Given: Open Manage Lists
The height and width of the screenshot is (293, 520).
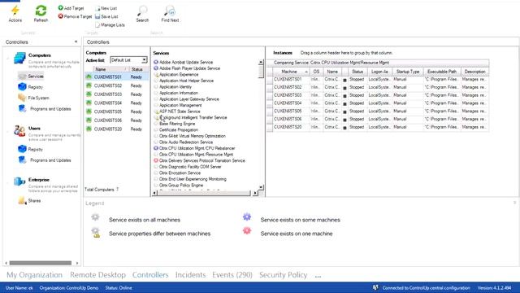Looking at the screenshot, I should pos(110,25).
